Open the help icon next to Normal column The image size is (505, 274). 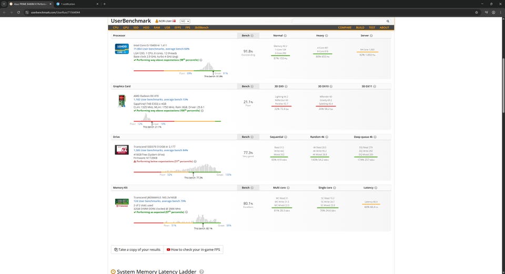(x=285, y=36)
